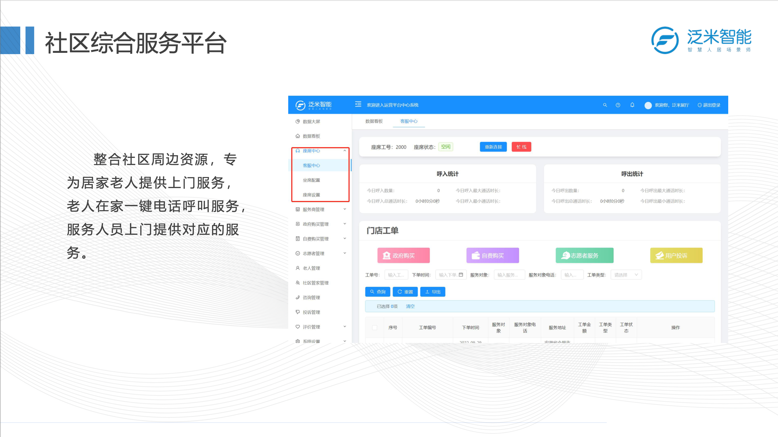Select the pink 政府购买 work order card
This screenshot has width=778, height=437.
[403, 255]
